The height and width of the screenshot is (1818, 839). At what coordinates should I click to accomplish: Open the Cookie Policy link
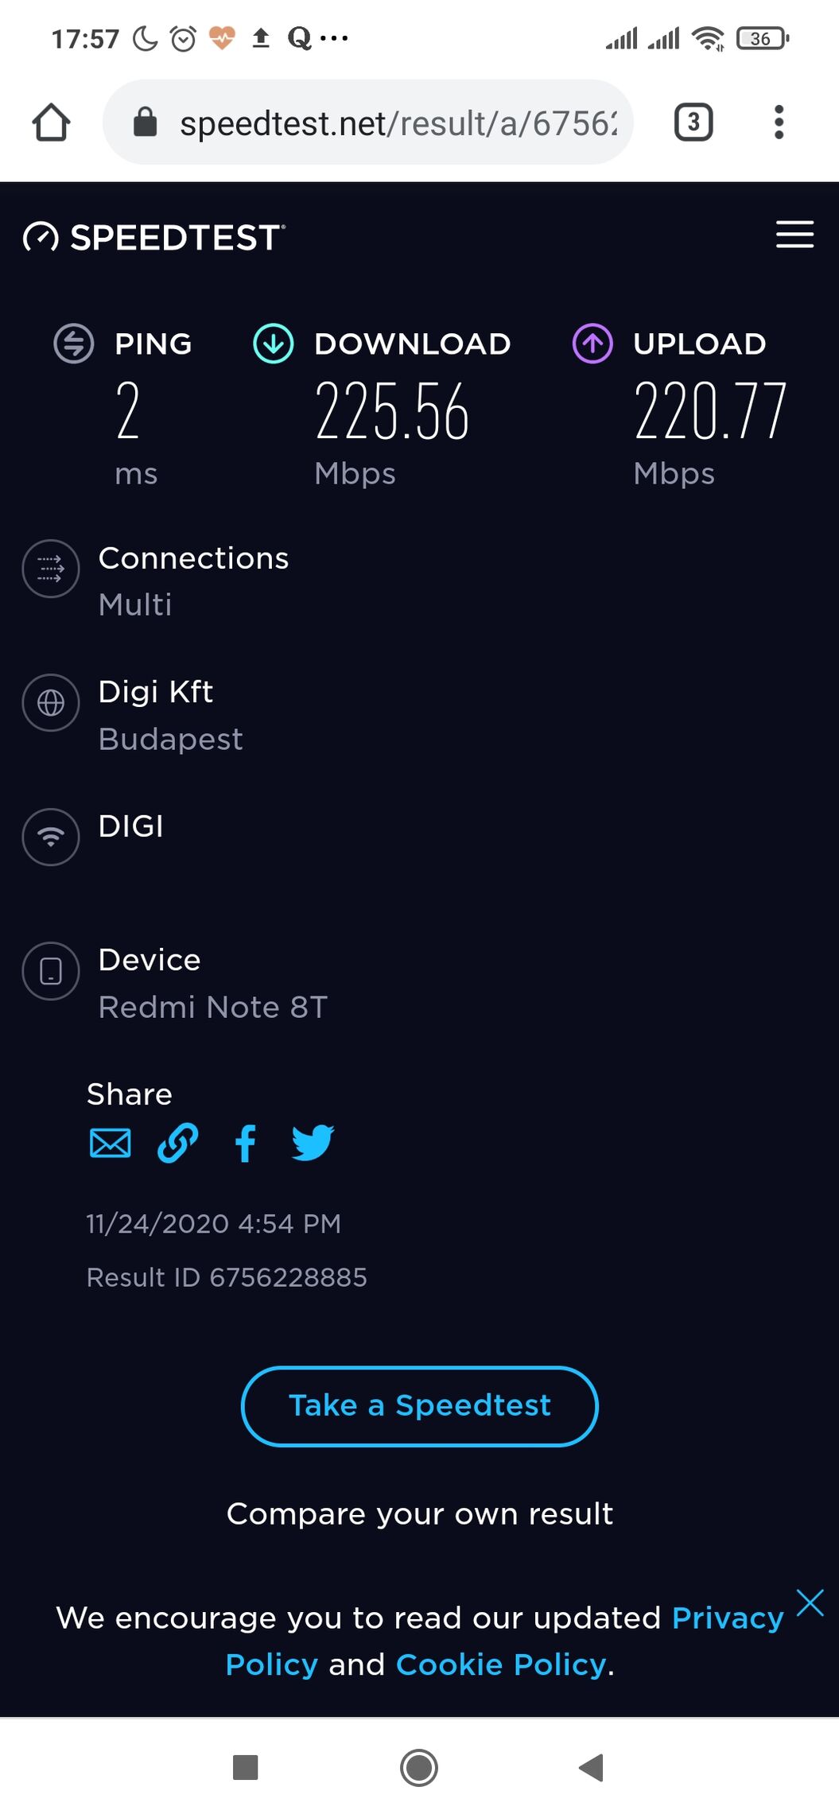coord(501,1665)
